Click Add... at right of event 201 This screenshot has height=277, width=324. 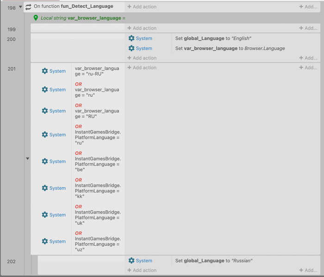[308, 68]
